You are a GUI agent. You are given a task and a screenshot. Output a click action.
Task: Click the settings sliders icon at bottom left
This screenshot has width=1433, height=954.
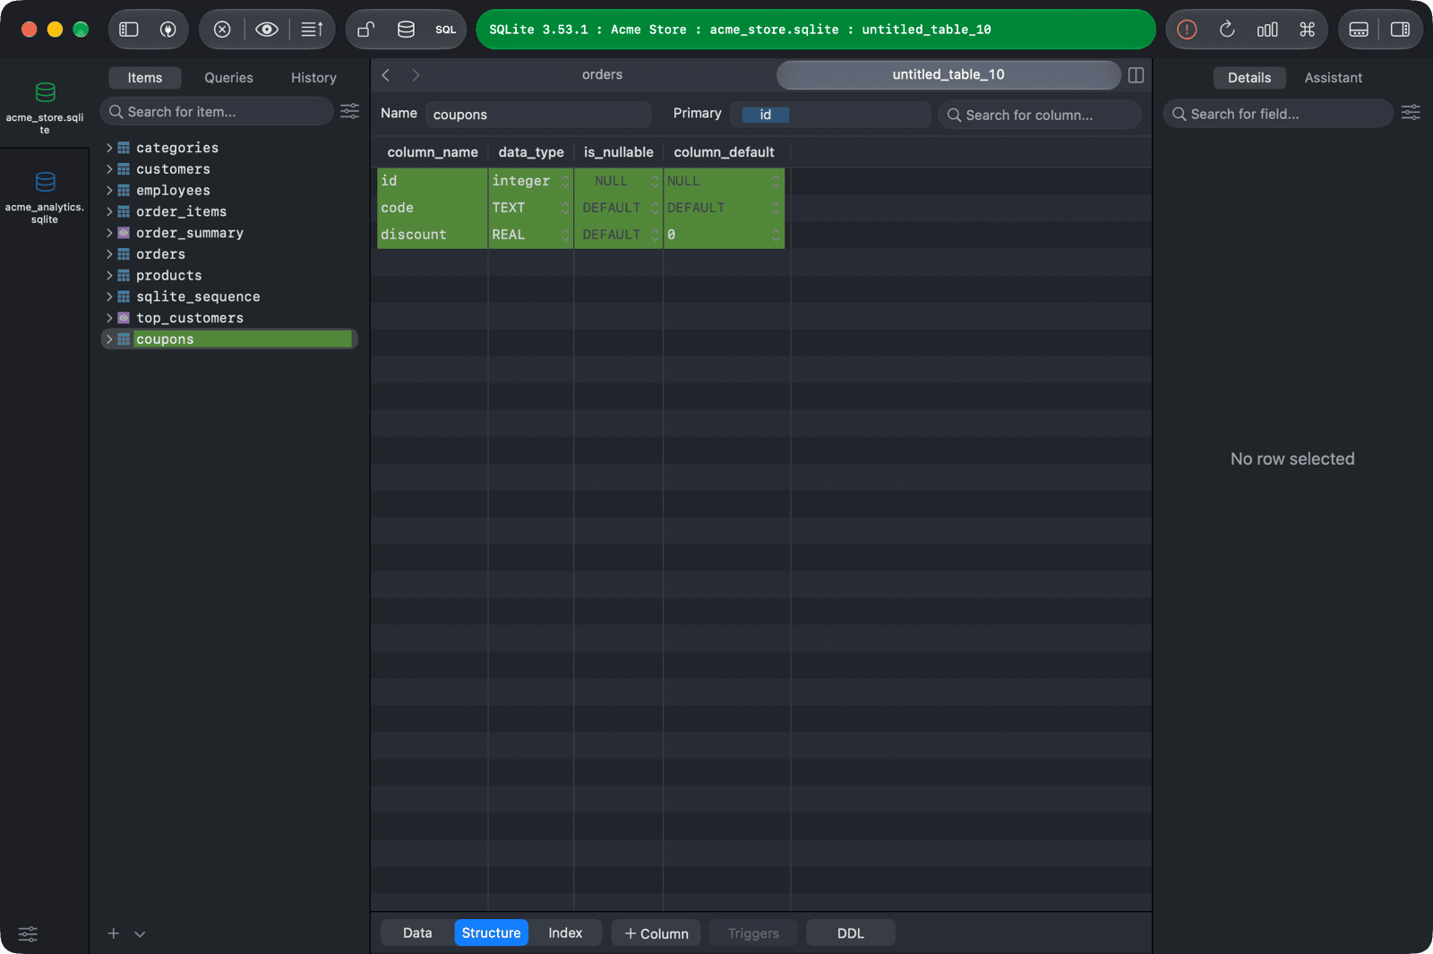[29, 934]
